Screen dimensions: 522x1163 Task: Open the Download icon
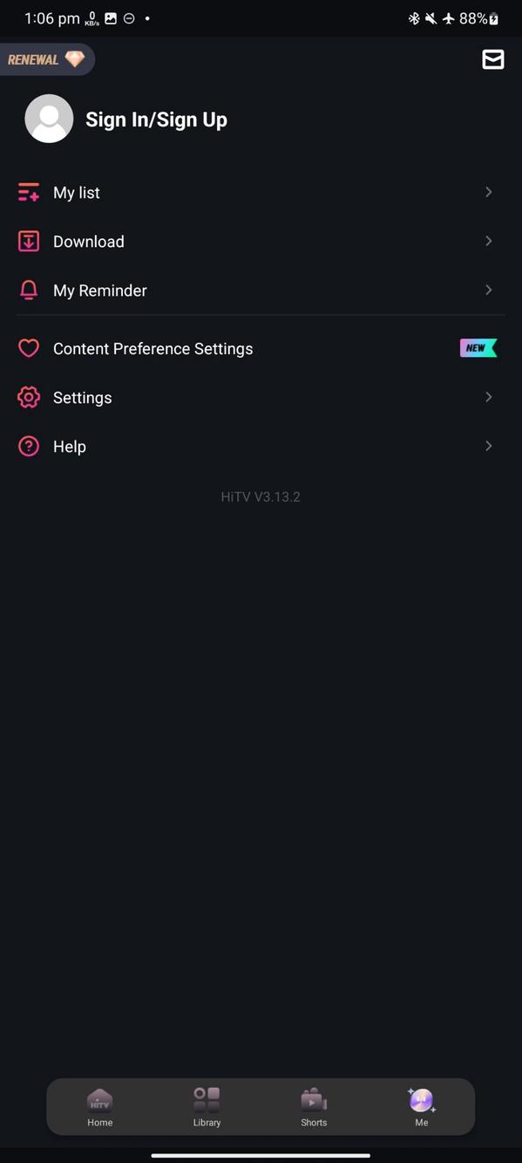[x=28, y=241]
